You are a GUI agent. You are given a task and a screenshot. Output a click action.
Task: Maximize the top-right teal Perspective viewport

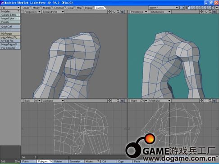click(214, 12)
